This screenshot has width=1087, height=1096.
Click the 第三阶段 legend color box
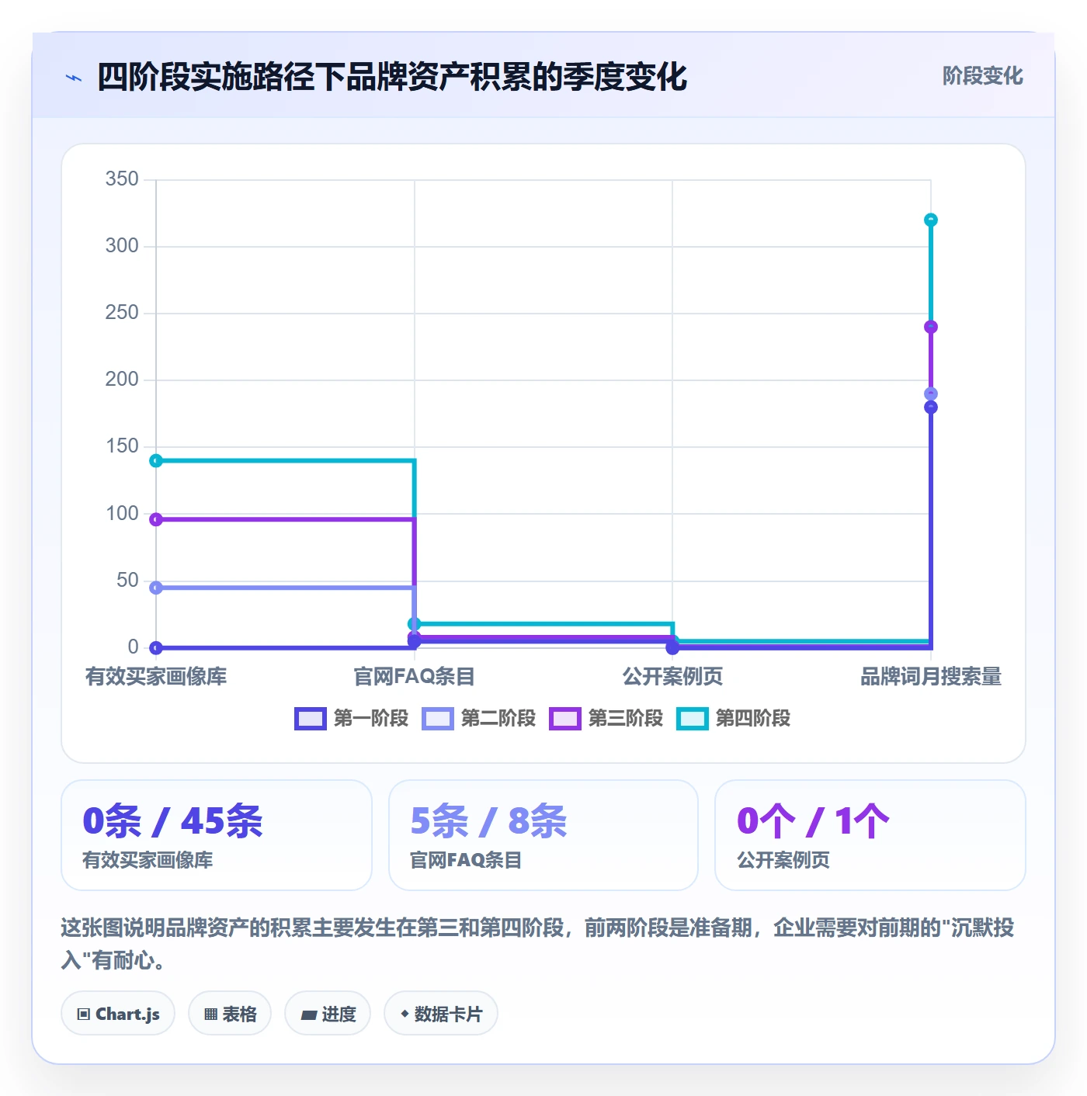pyautogui.click(x=565, y=719)
